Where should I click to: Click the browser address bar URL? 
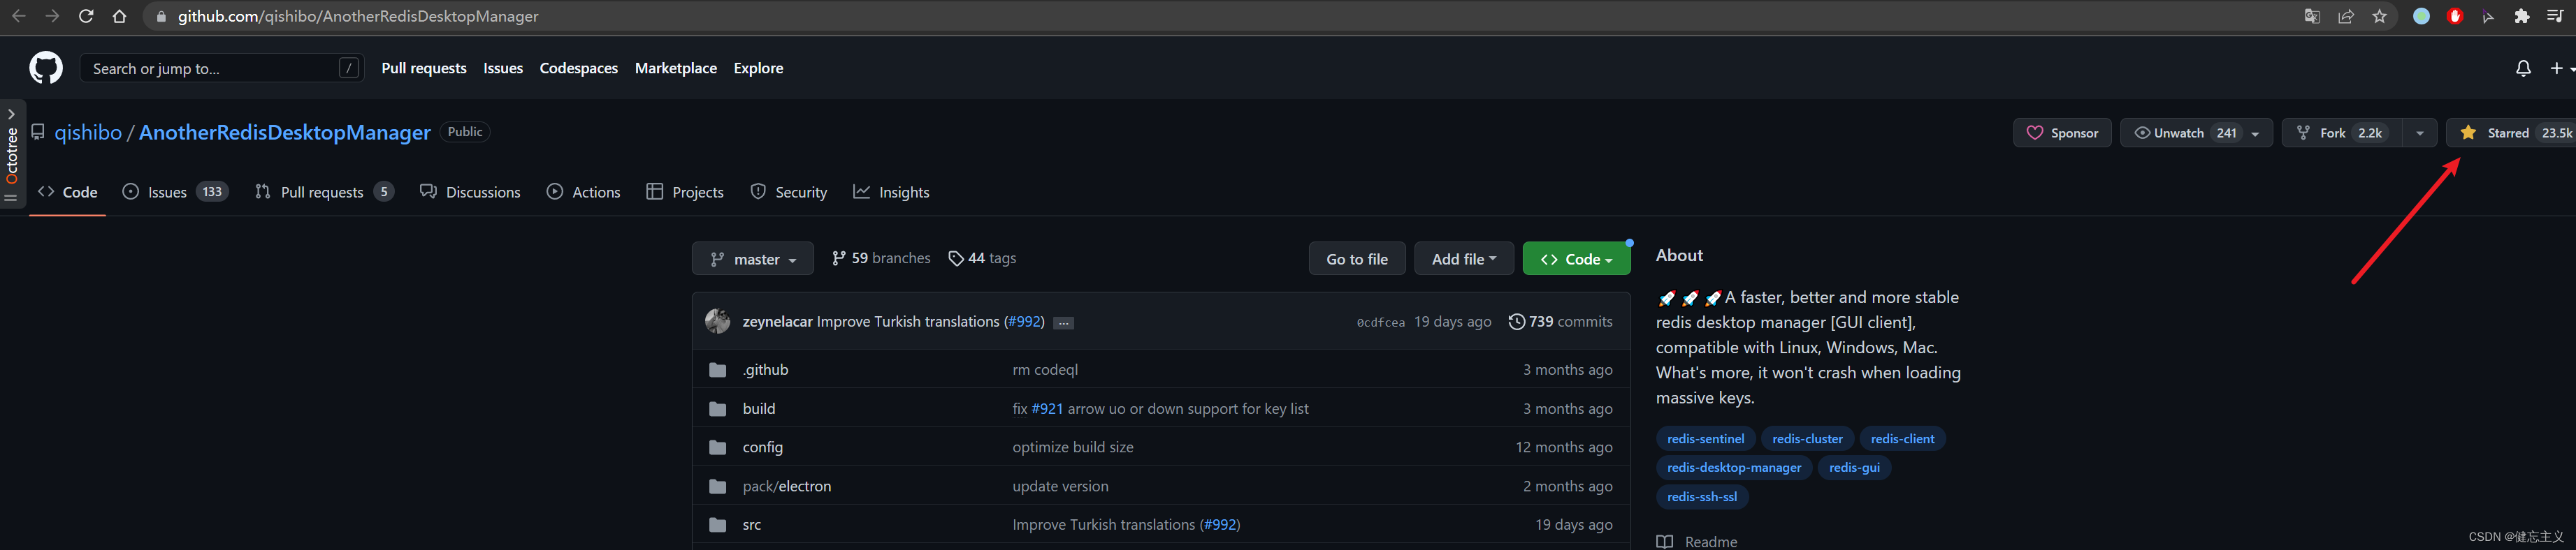pyautogui.click(x=358, y=16)
